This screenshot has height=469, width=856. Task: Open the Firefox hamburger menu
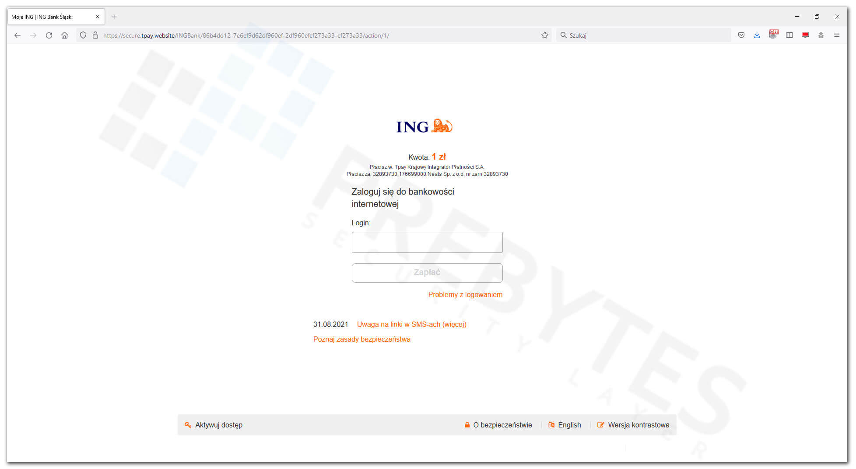coord(837,35)
